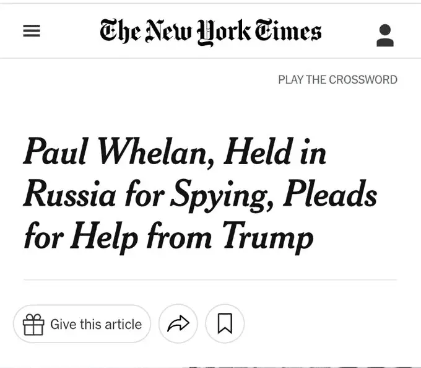This screenshot has height=368, width=421.
Task: Click the word "Help" in the headline
Action: [101, 237]
